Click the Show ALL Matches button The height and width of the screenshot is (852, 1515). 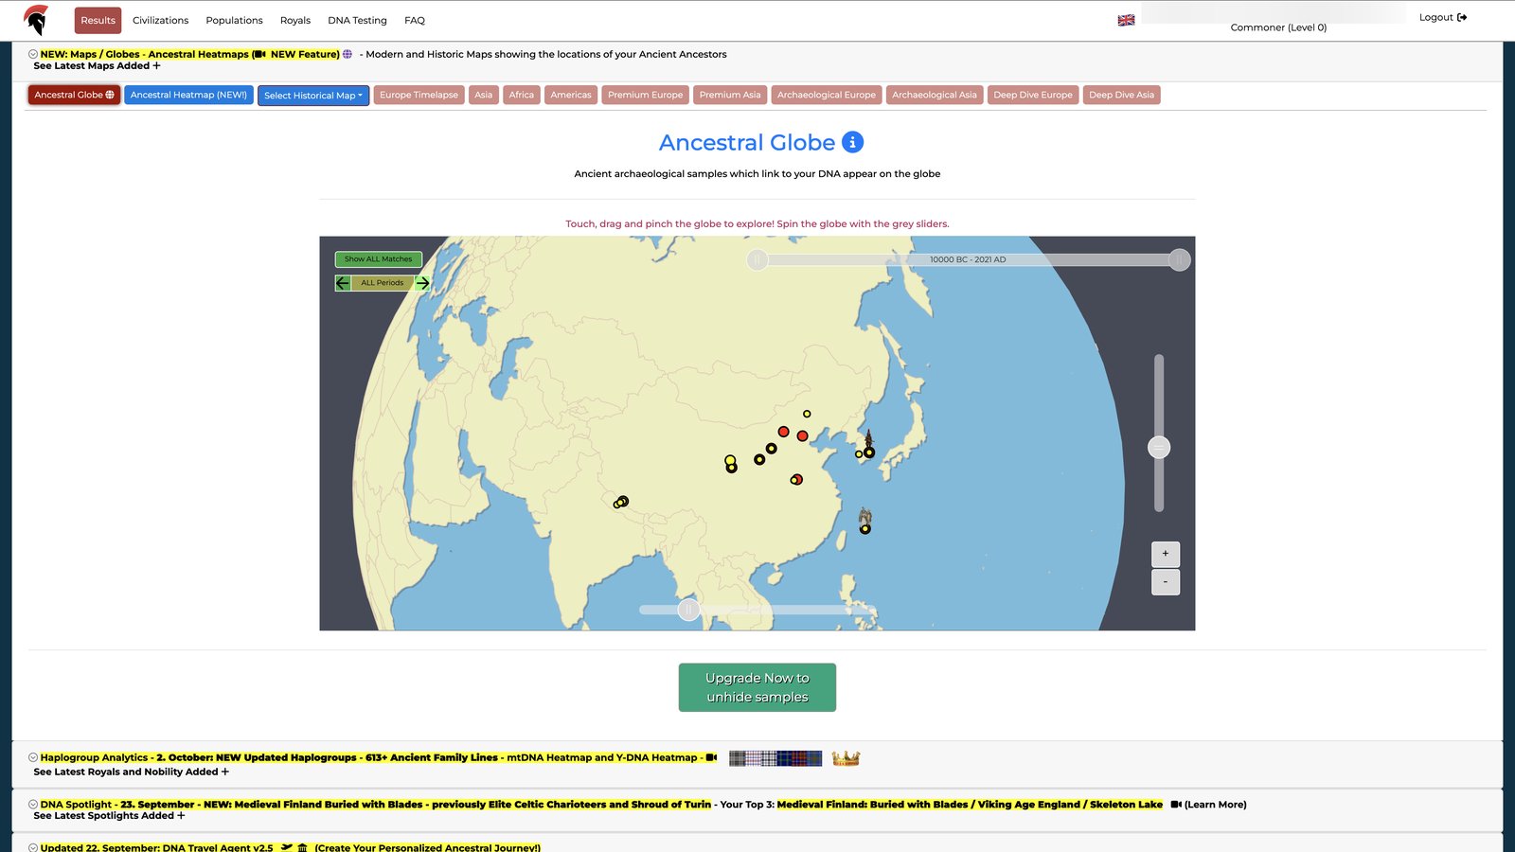[378, 259]
